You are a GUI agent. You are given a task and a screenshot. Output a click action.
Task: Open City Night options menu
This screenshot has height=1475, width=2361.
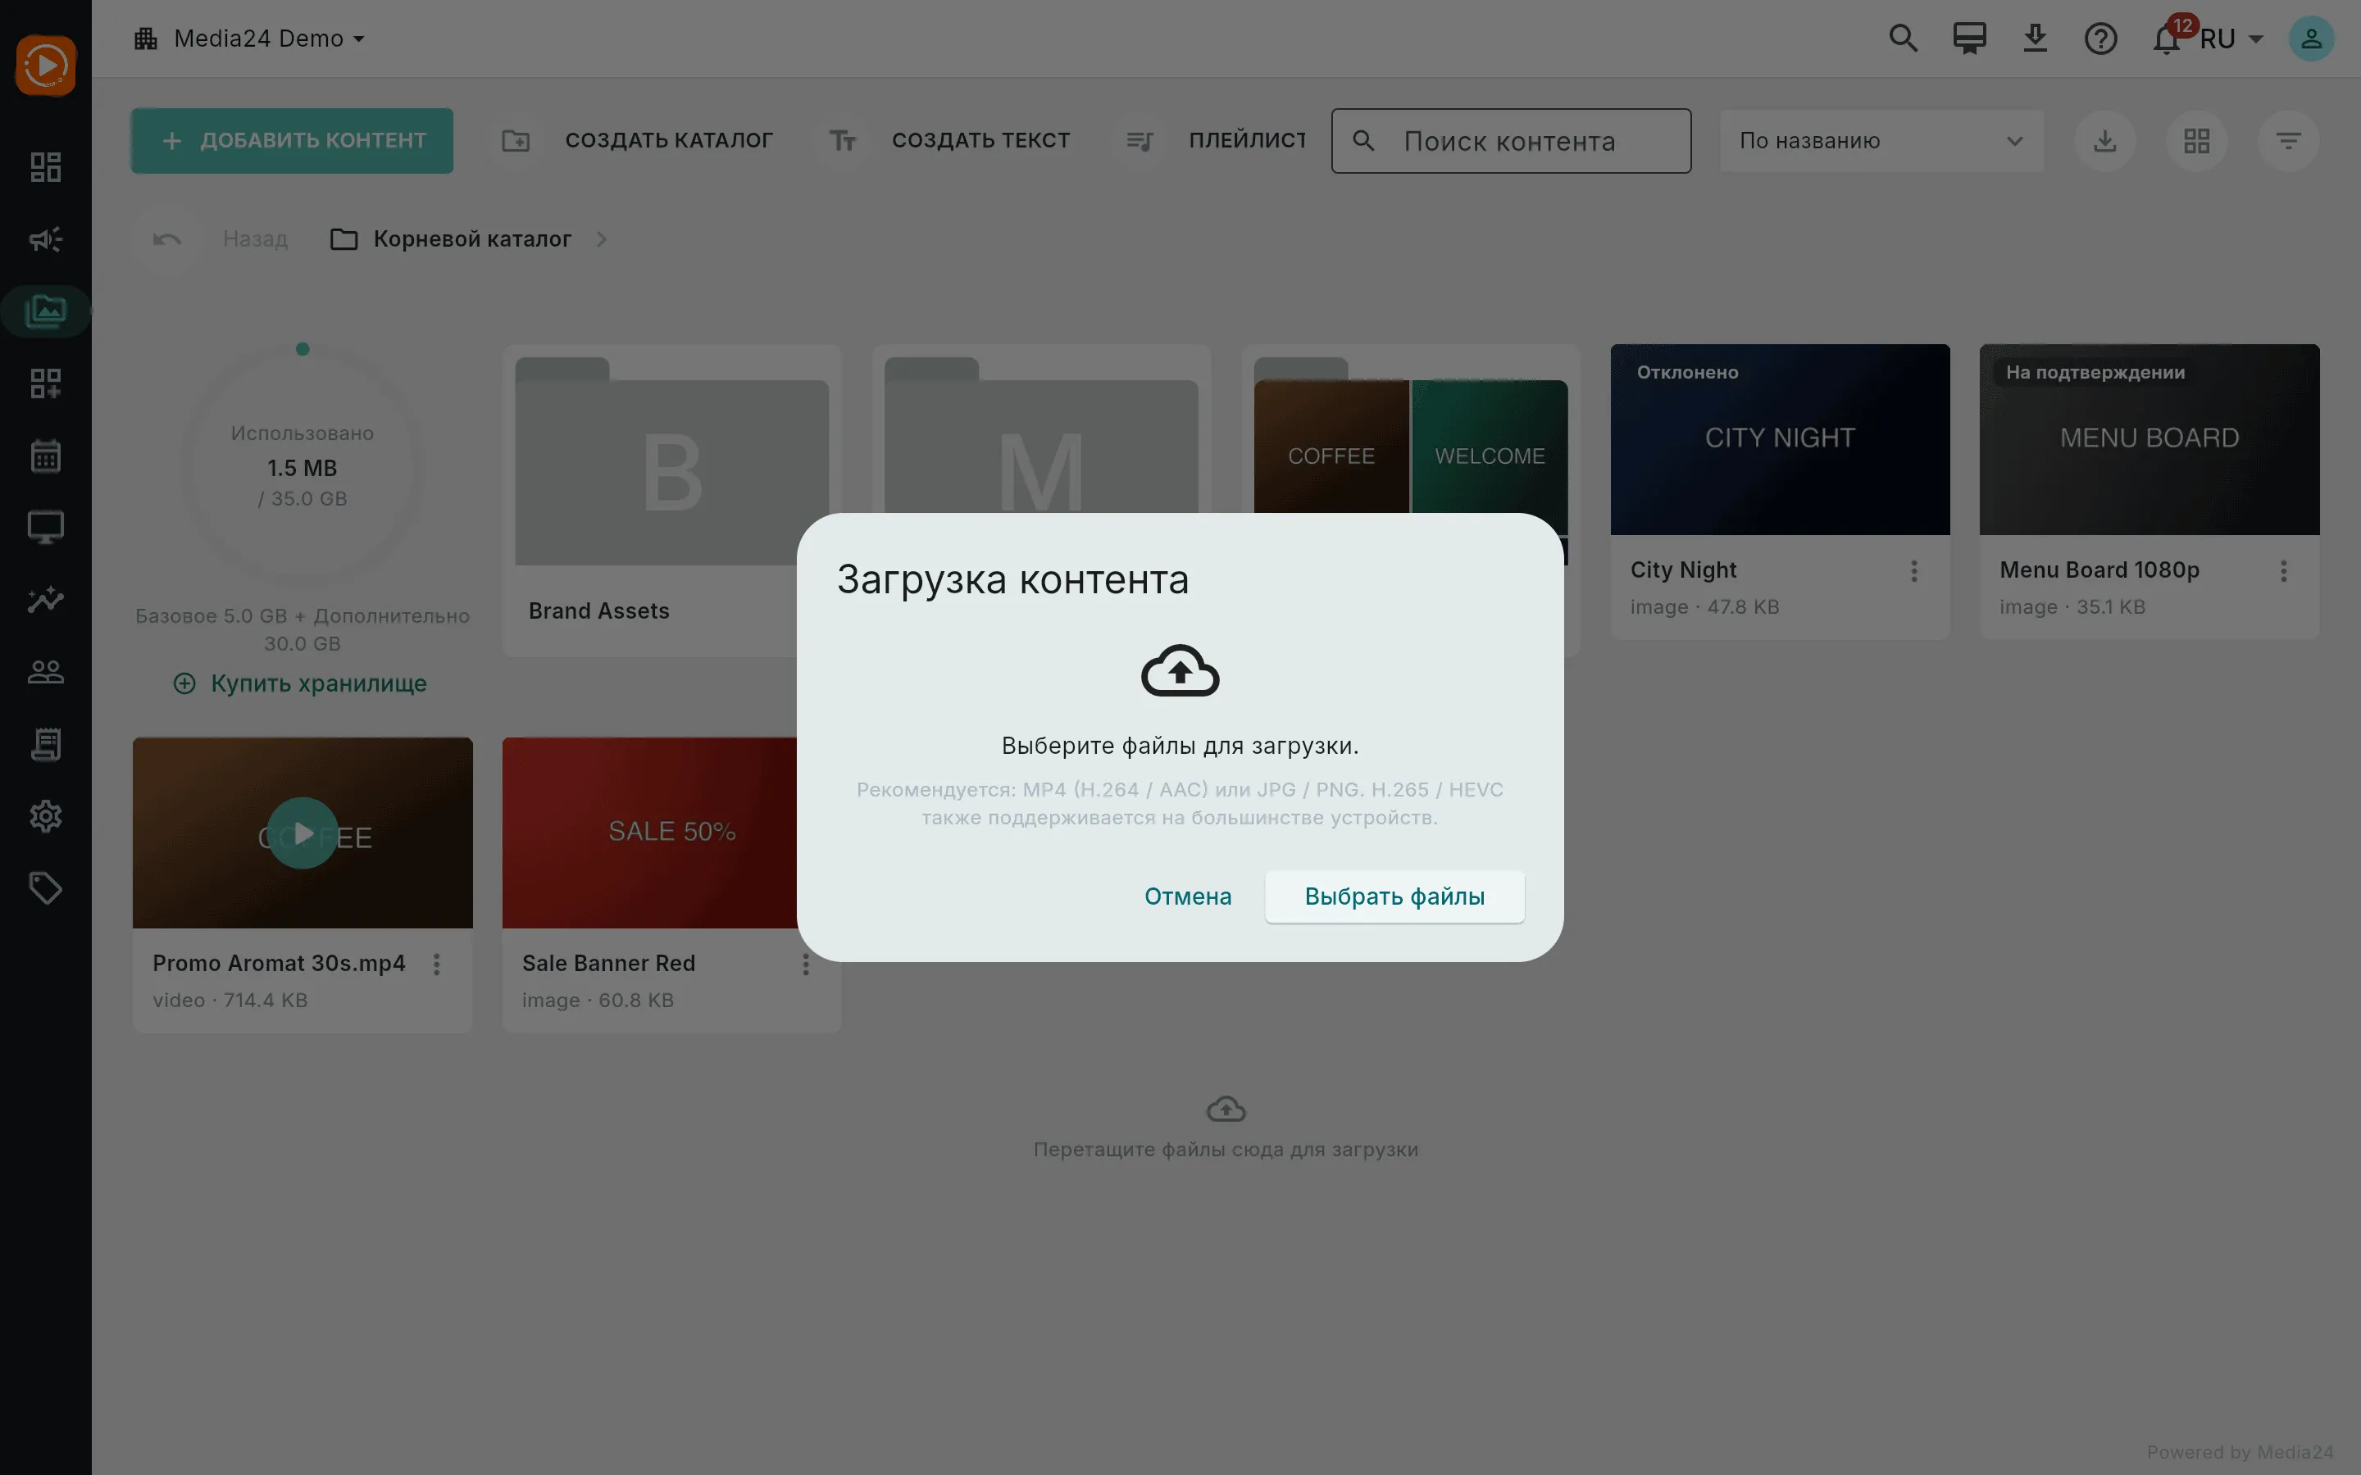[x=1914, y=572]
